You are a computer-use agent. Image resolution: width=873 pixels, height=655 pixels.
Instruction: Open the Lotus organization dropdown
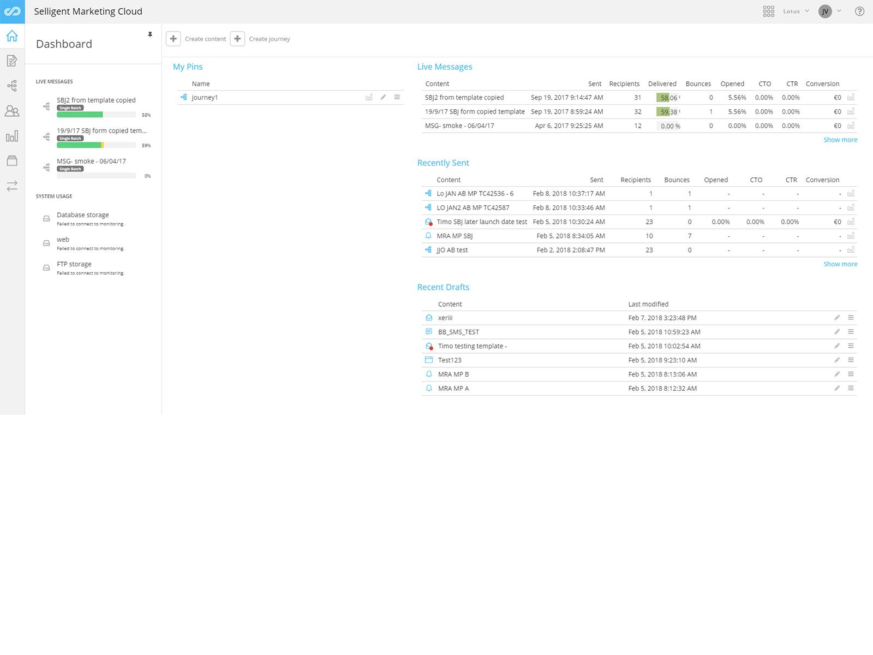(794, 11)
